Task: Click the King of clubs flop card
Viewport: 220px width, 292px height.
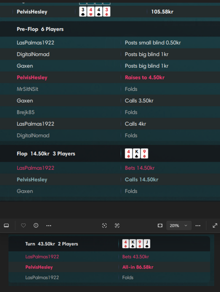Action: click(137, 153)
